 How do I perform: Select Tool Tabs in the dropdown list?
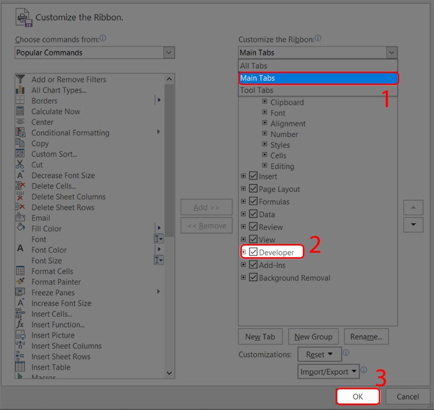(318, 90)
